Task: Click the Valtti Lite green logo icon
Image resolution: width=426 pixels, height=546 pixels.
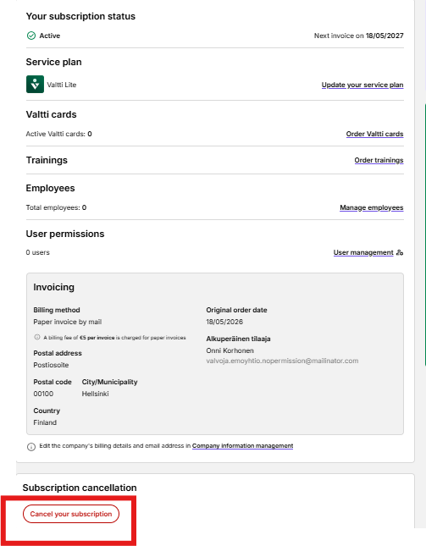Action: coord(35,85)
